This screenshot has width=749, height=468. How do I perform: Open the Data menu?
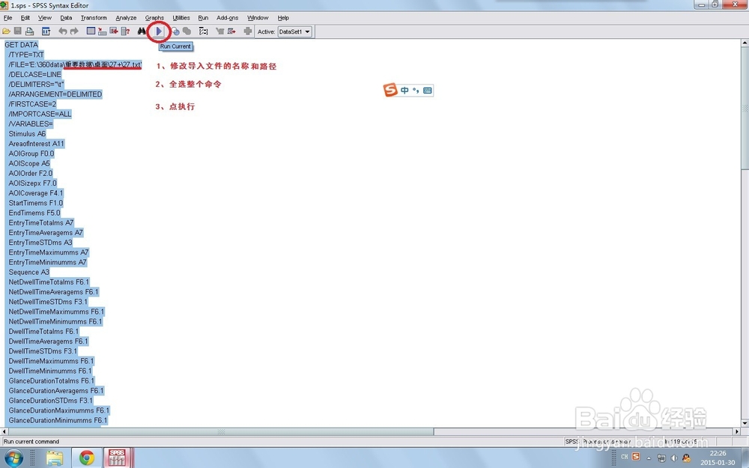click(x=66, y=18)
